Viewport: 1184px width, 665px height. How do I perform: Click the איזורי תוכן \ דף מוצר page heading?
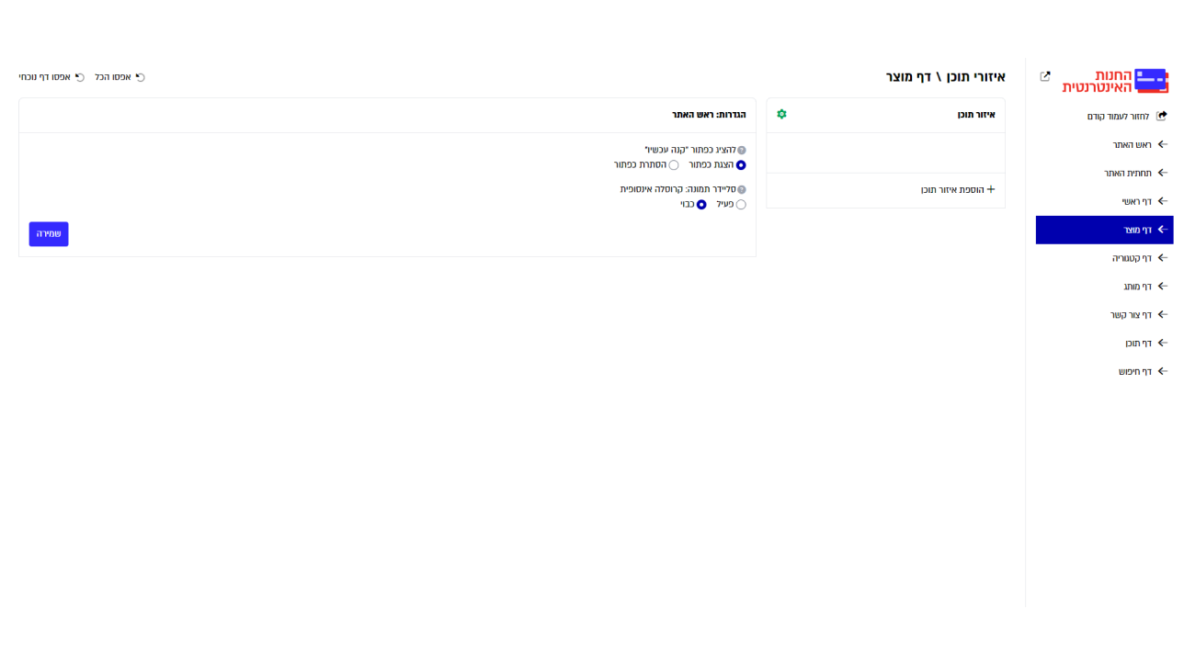945,77
